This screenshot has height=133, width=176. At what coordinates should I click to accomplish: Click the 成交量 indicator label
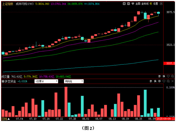(x=6, y=77)
